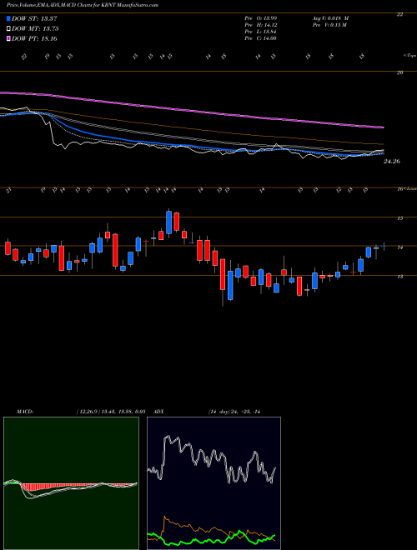Click the '(14 day) 24, +23, -14' ADX values
This screenshot has width=417, height=550.
coord(234,412)
